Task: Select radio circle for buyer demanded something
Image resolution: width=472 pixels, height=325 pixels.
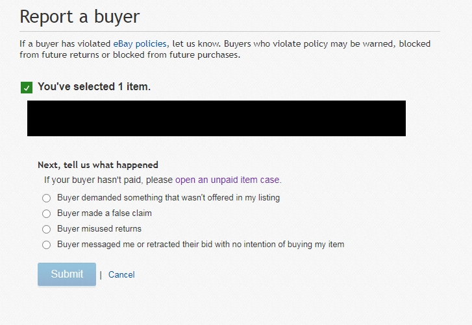Action: tap(46, 198)
